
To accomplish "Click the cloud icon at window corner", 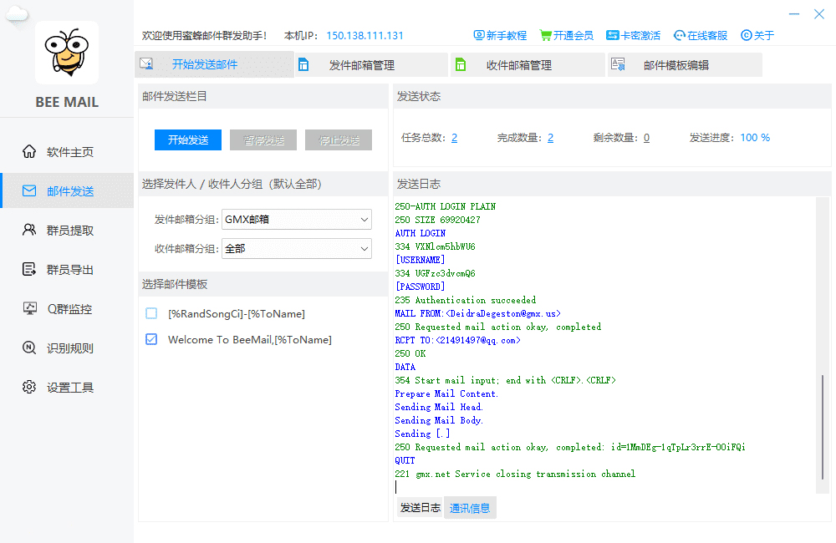I will click(17, 14).
